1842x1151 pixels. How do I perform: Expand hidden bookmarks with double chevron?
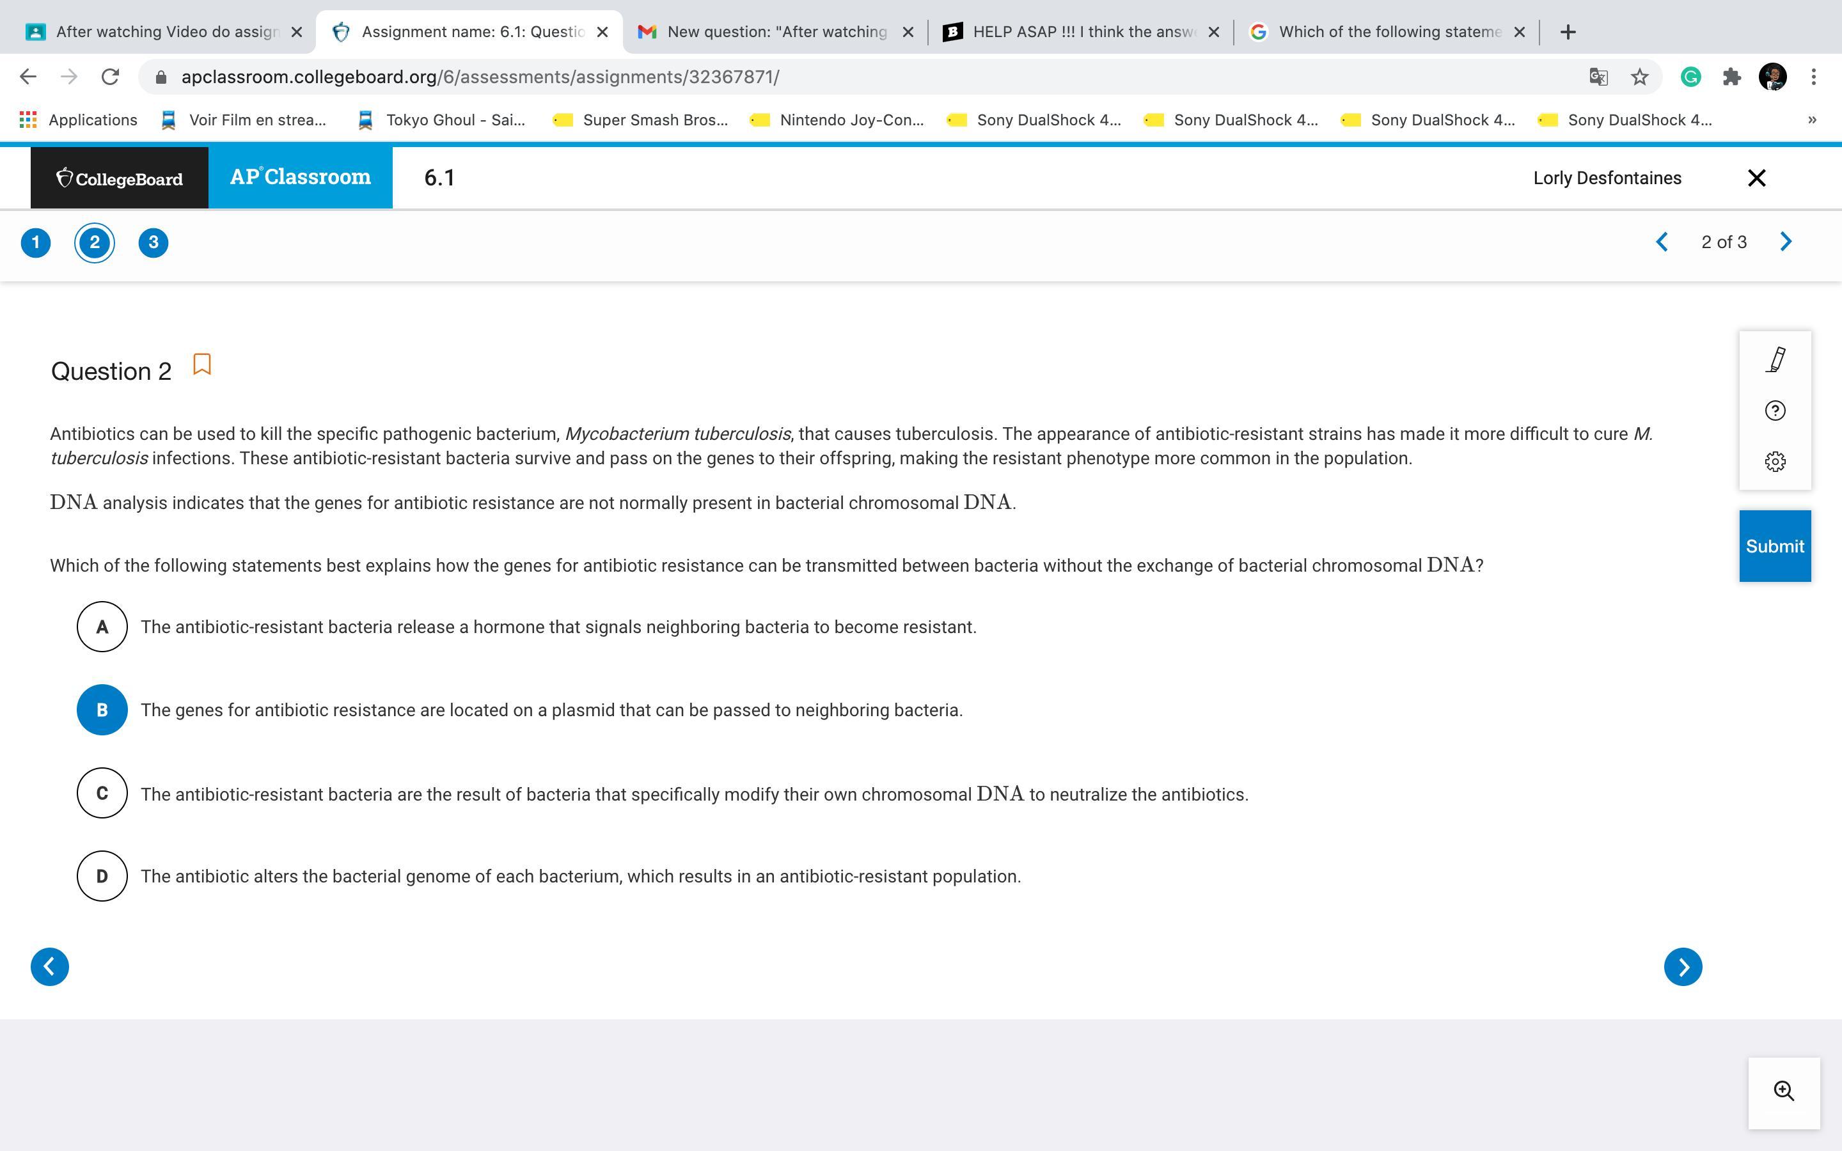1811,120
